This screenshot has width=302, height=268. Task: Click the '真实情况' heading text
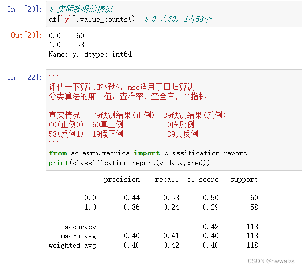tap(64, 115)
